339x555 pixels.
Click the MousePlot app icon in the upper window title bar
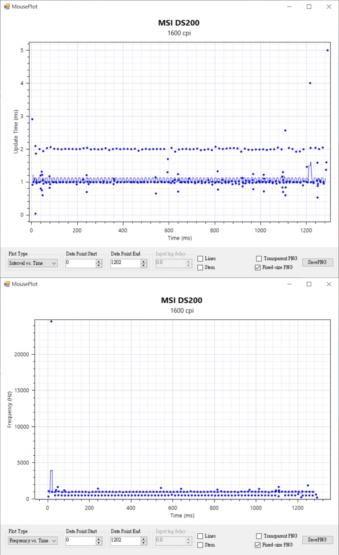[7, 7]
